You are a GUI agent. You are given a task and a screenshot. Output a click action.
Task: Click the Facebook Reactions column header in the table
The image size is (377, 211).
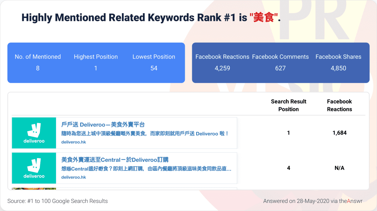[339, 105]
